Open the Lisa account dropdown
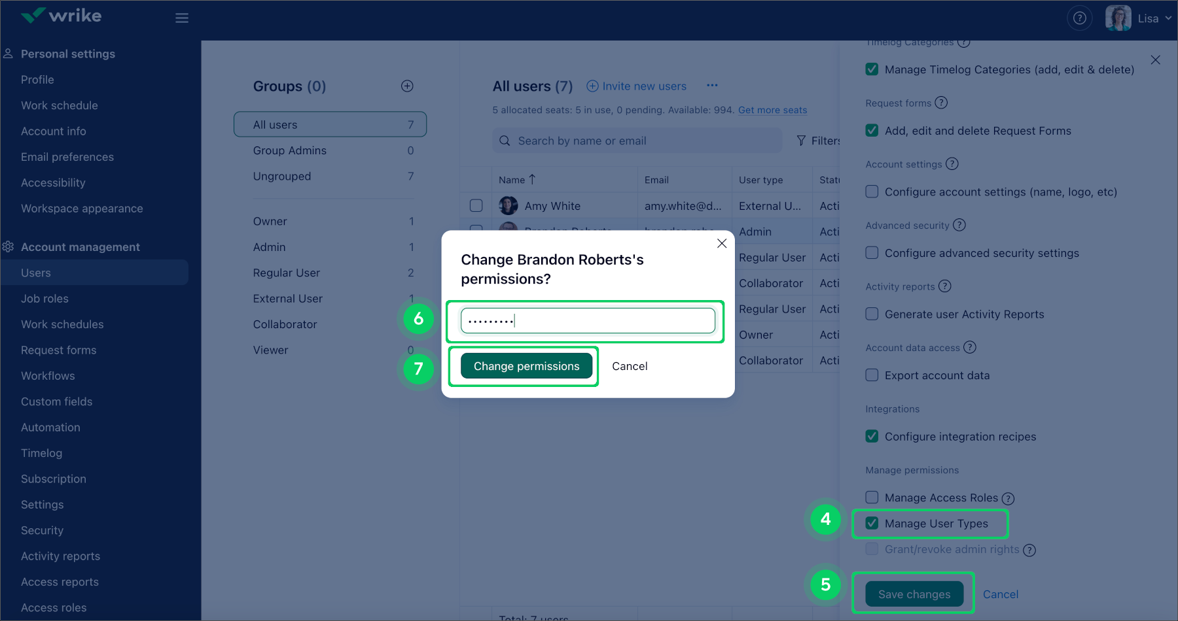 click(x=1150, y=18)
